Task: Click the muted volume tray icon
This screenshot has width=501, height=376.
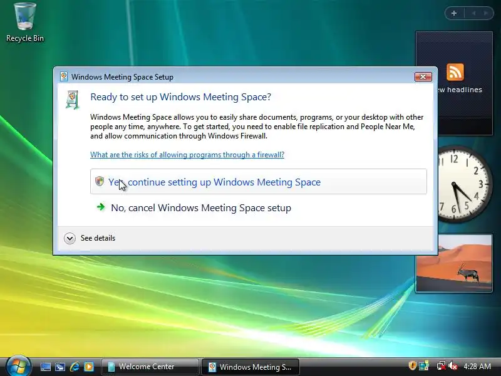Action: pos(452,366)
